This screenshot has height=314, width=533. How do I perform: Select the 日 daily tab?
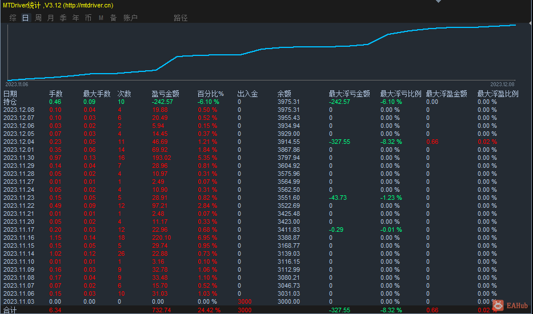pos(26,18)
